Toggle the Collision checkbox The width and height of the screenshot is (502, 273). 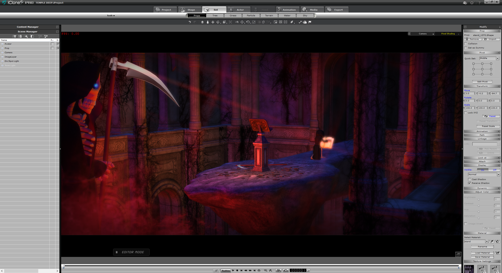tap(466, 44)
